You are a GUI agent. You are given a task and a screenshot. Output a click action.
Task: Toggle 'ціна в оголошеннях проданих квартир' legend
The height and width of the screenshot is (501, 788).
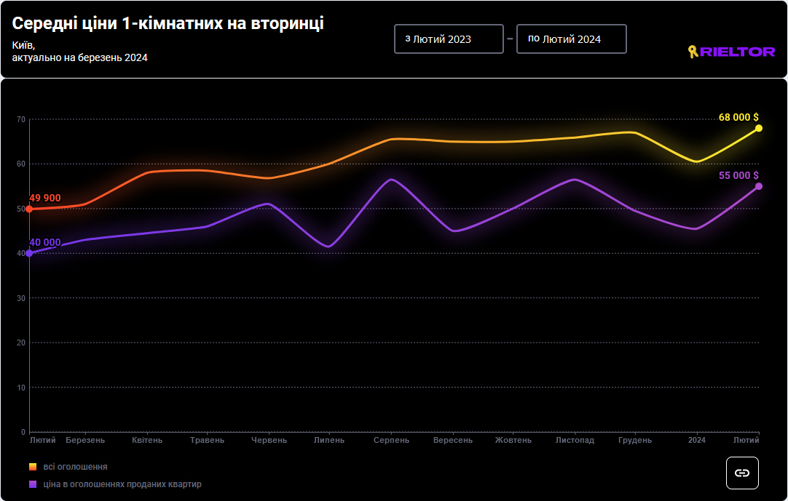click(x=122, y=484)
